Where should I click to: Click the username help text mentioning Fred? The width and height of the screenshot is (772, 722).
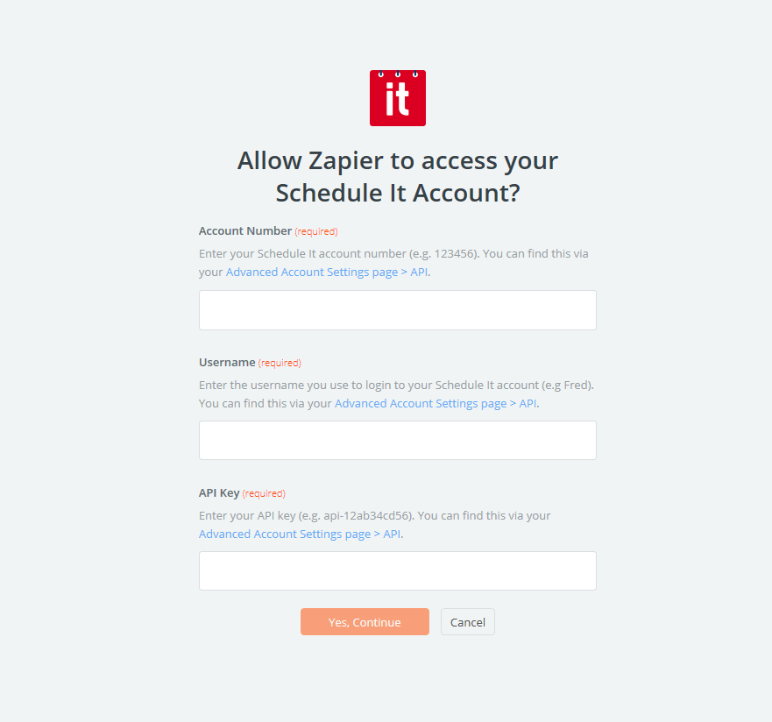396,385
